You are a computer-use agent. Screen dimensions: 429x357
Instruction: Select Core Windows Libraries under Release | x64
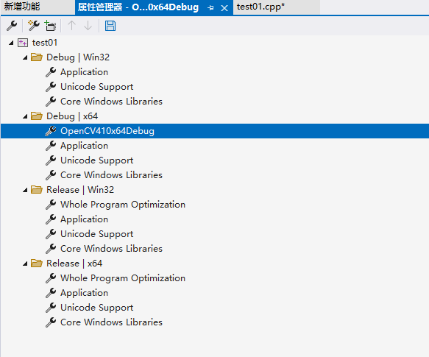111,322
